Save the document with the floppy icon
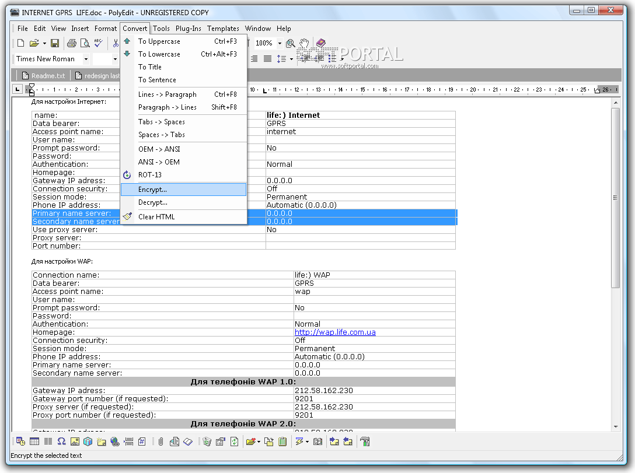This screenshot has height=473, width=635. click(55, 43)
